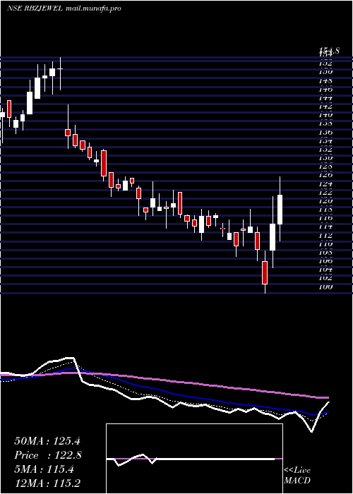Click the NSE RBZJEWEL mail.munafa.pro title text

(x=64, y=8)
